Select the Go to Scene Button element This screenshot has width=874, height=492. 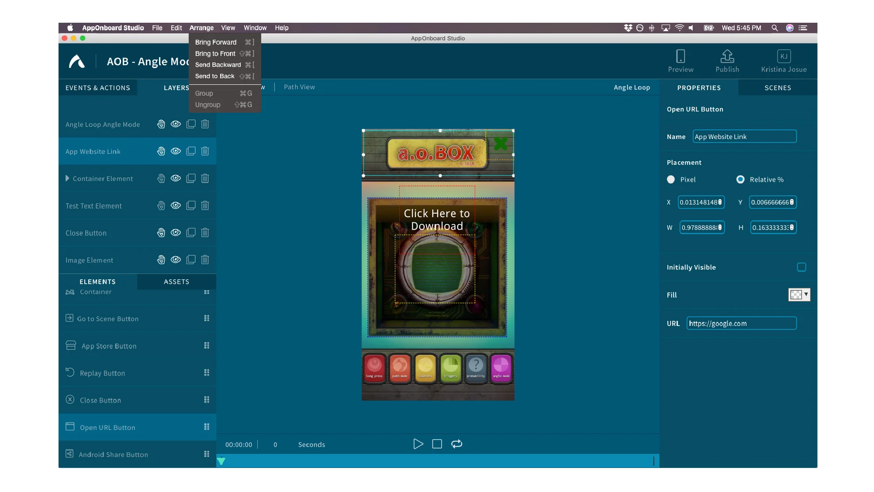click(x=107, y=319)
